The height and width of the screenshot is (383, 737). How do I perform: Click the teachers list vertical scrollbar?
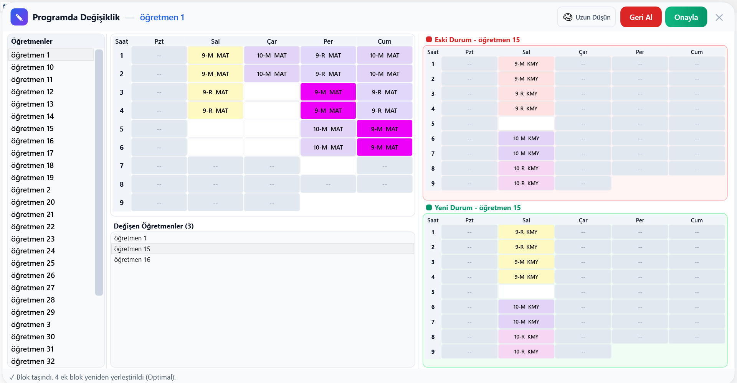pos(99,173)
